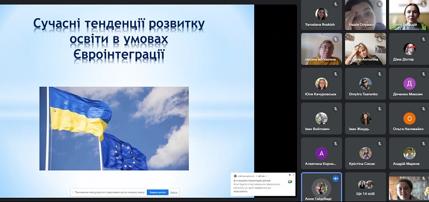Click Надія Опушко video tile
Screen dimensions: 429x202
click(365, 15)
